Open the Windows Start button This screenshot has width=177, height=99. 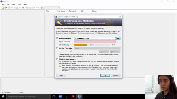[3, 97]
